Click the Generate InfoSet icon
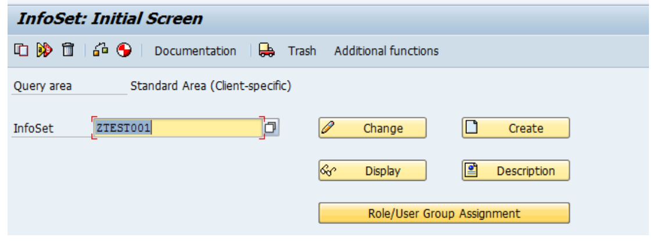Screen dimensions: 660x241 pos(101,50)
